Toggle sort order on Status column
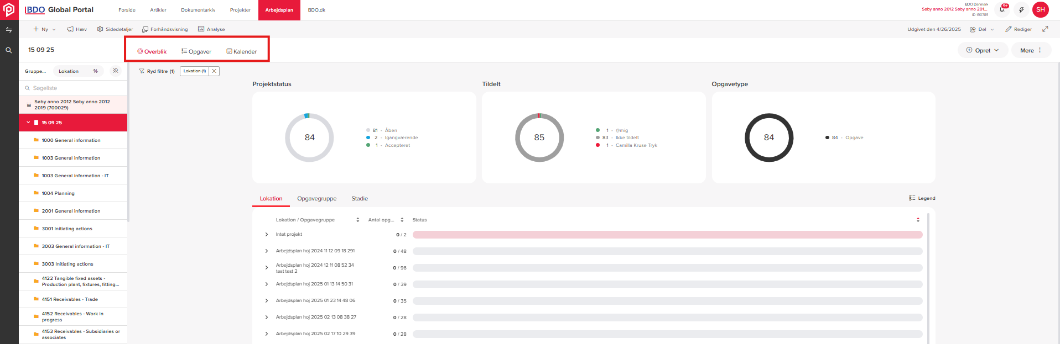Screen dimensions: 1060x344 [918, 220]
